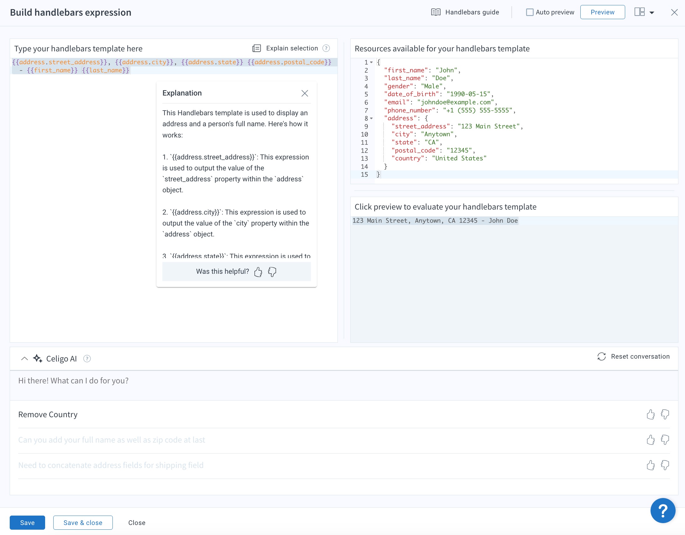Image resolution: width=685 pixels, height=535 pixels.
Task: Open the Celigo AI help icon
Action: point(87,358)
